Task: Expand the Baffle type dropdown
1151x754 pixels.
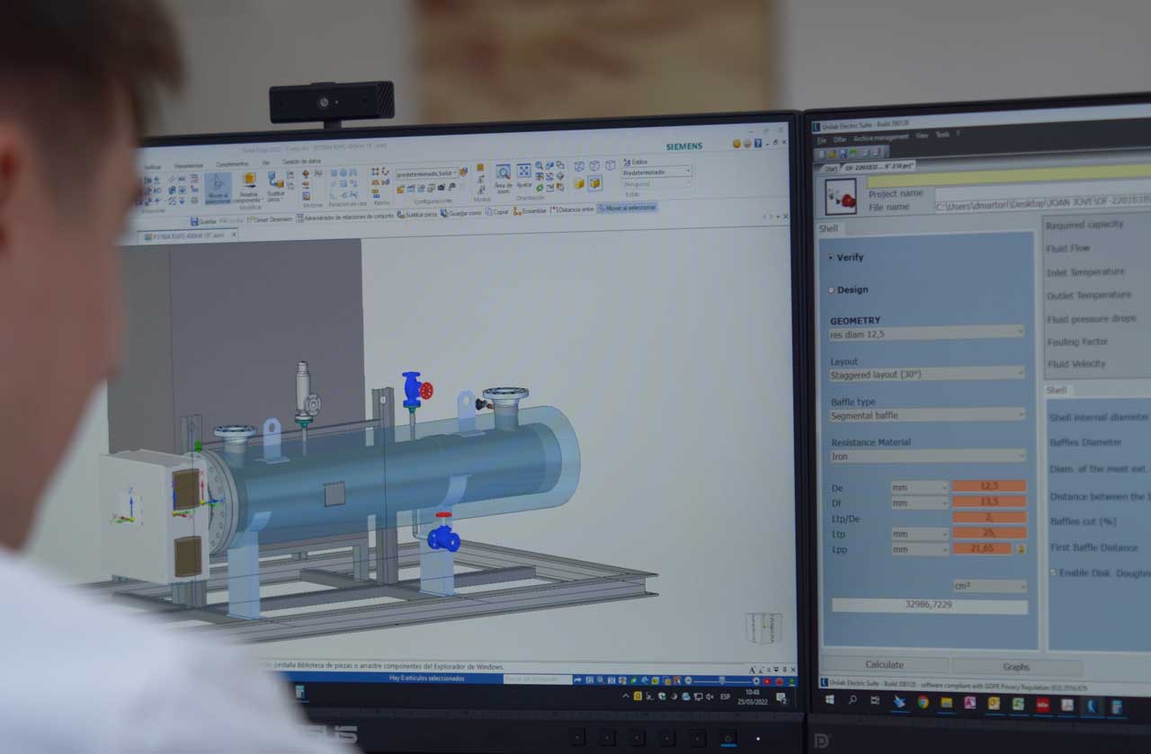Action: tap(926, 415)
